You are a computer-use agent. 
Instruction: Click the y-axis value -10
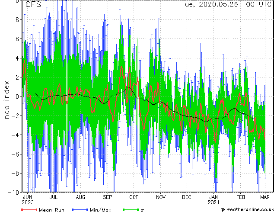pos(13,193)
